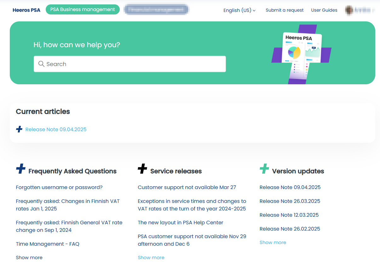
Task: Show more Frequently Asked Questions articles
Action: 29,258
